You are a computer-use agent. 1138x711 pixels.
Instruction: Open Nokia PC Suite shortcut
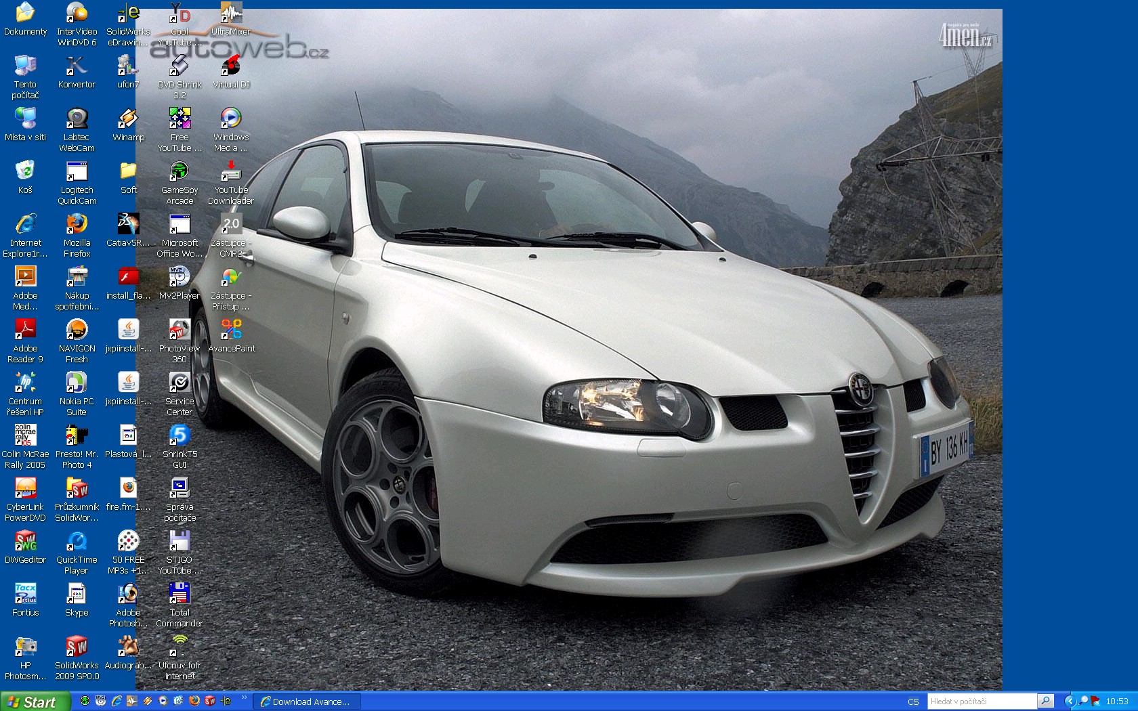click(x=77, y=383)
